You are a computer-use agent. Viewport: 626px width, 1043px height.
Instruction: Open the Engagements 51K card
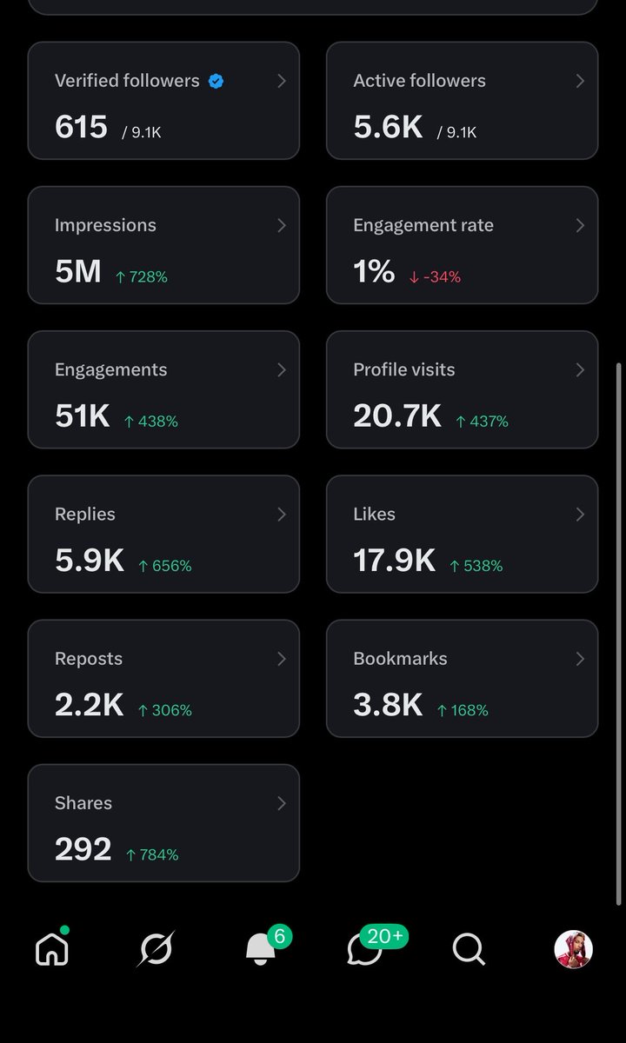(x=163, y=389)
